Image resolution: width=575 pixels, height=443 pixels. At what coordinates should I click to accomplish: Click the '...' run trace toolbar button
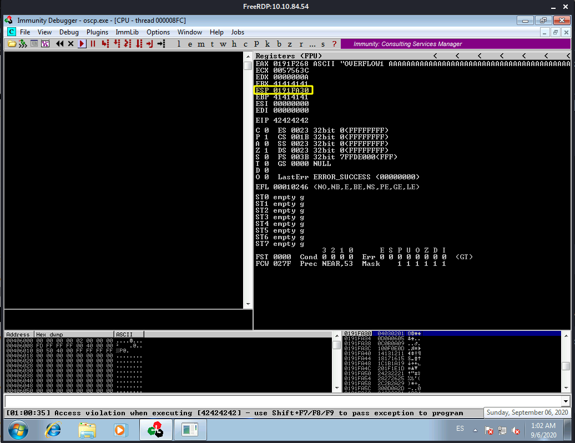point(312,44)
